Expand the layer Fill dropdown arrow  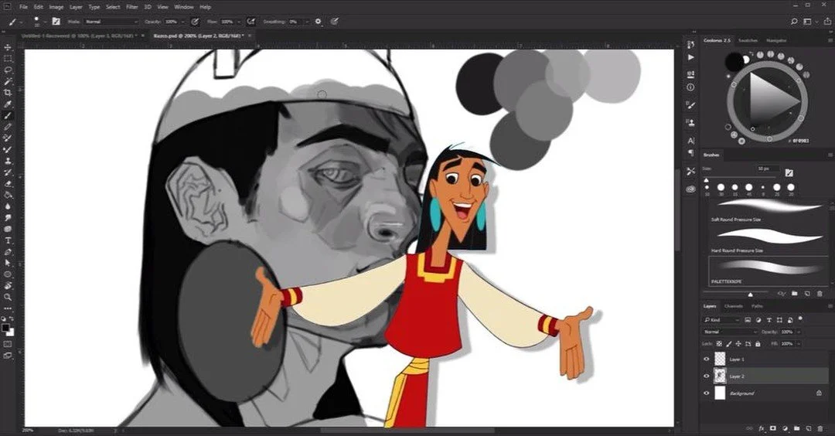coord(799,344)
